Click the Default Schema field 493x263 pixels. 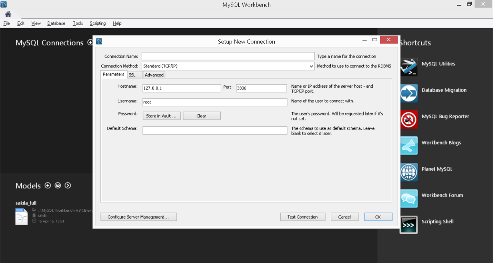(x=215, y=130)
